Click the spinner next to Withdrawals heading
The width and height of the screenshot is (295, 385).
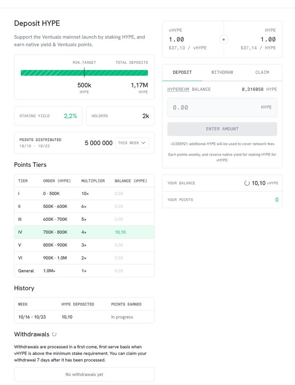[x=54, y=334]
